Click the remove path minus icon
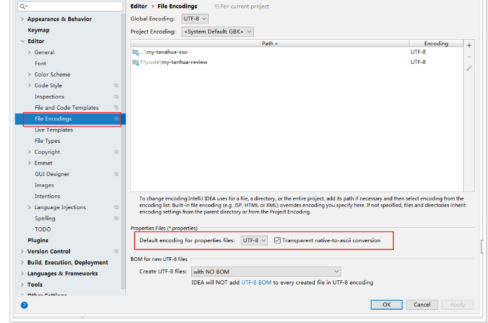The height and width of the screenshot is (323, 488). pos(469,57)
